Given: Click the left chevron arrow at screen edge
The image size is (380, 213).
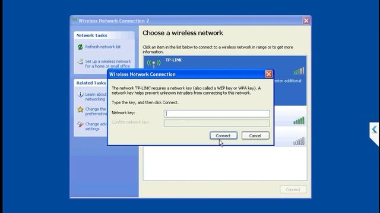Looking at the screenshot, I should click(x=375, y=130).
